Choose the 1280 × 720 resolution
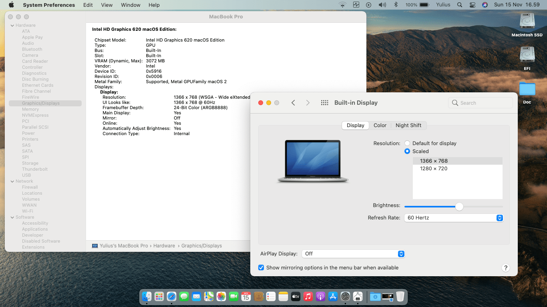547x307 pixels. point(434,168)
